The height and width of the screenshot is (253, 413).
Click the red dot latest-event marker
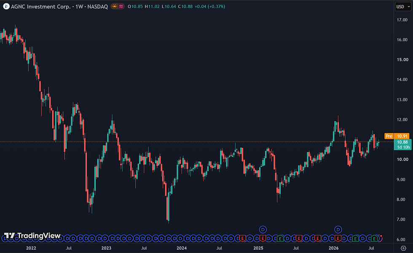coord(381,236)
